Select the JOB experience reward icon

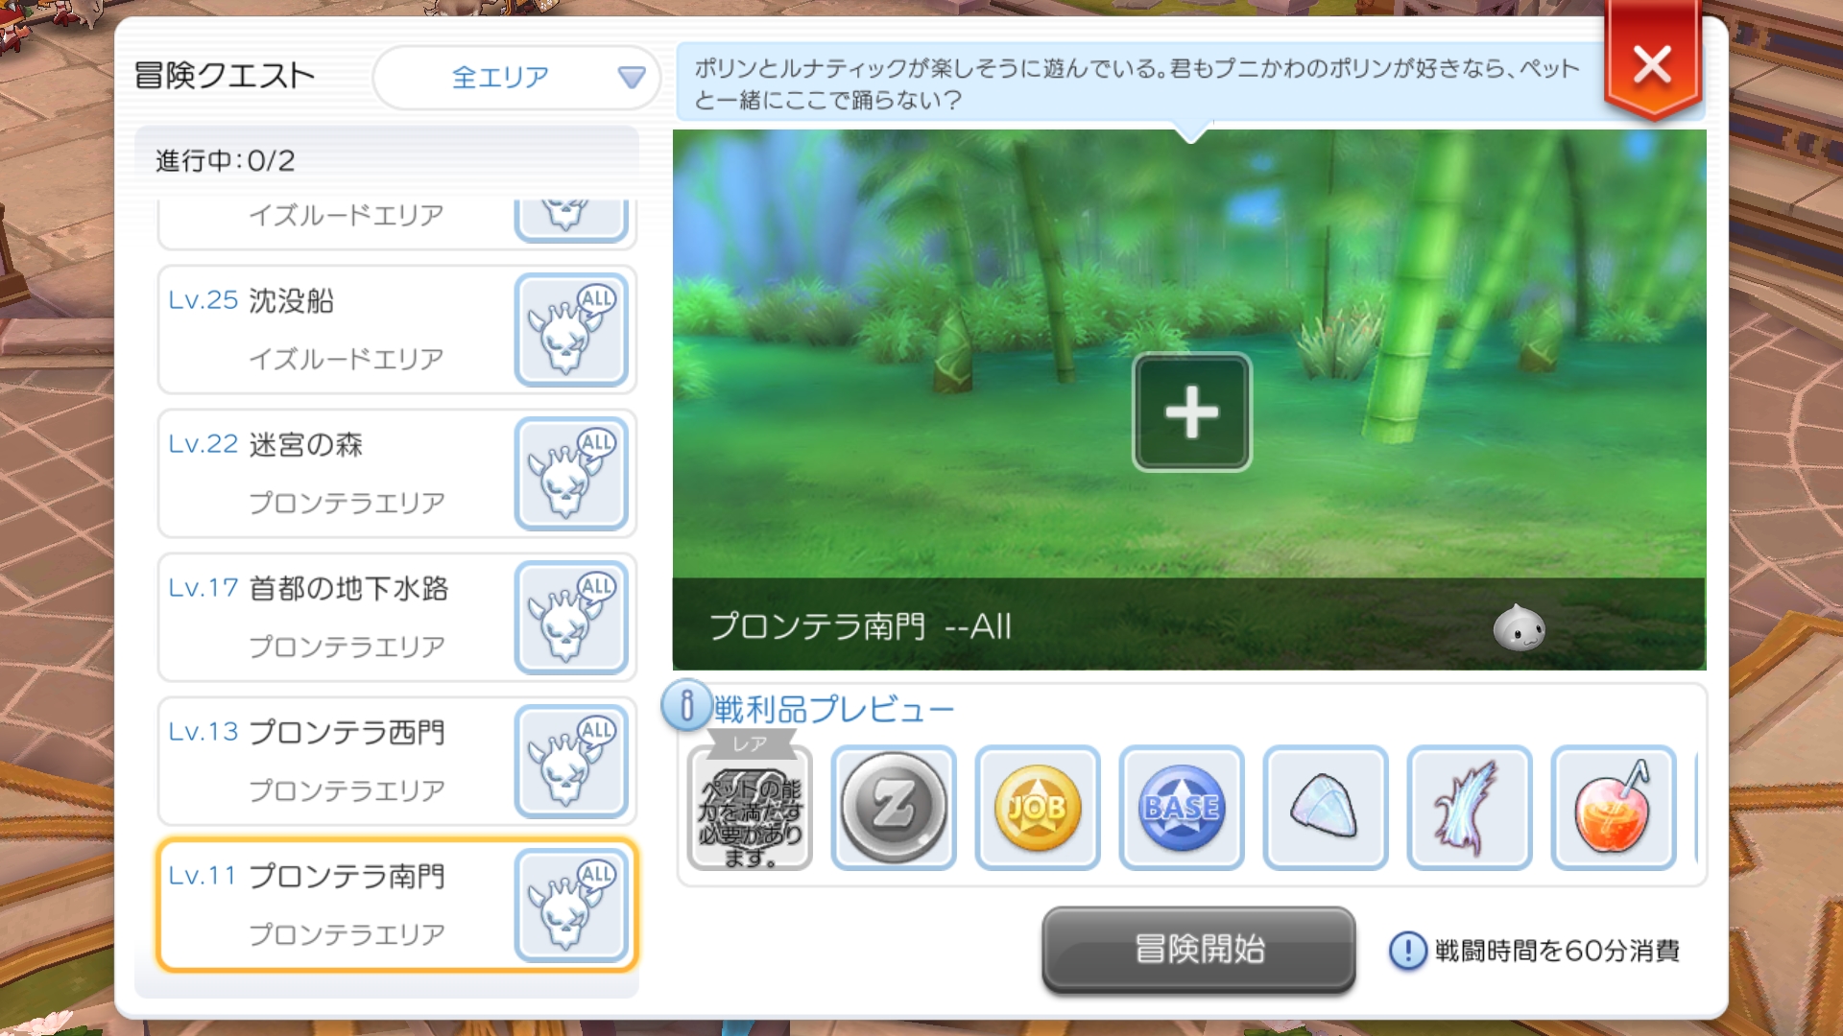click(1037, 808)
